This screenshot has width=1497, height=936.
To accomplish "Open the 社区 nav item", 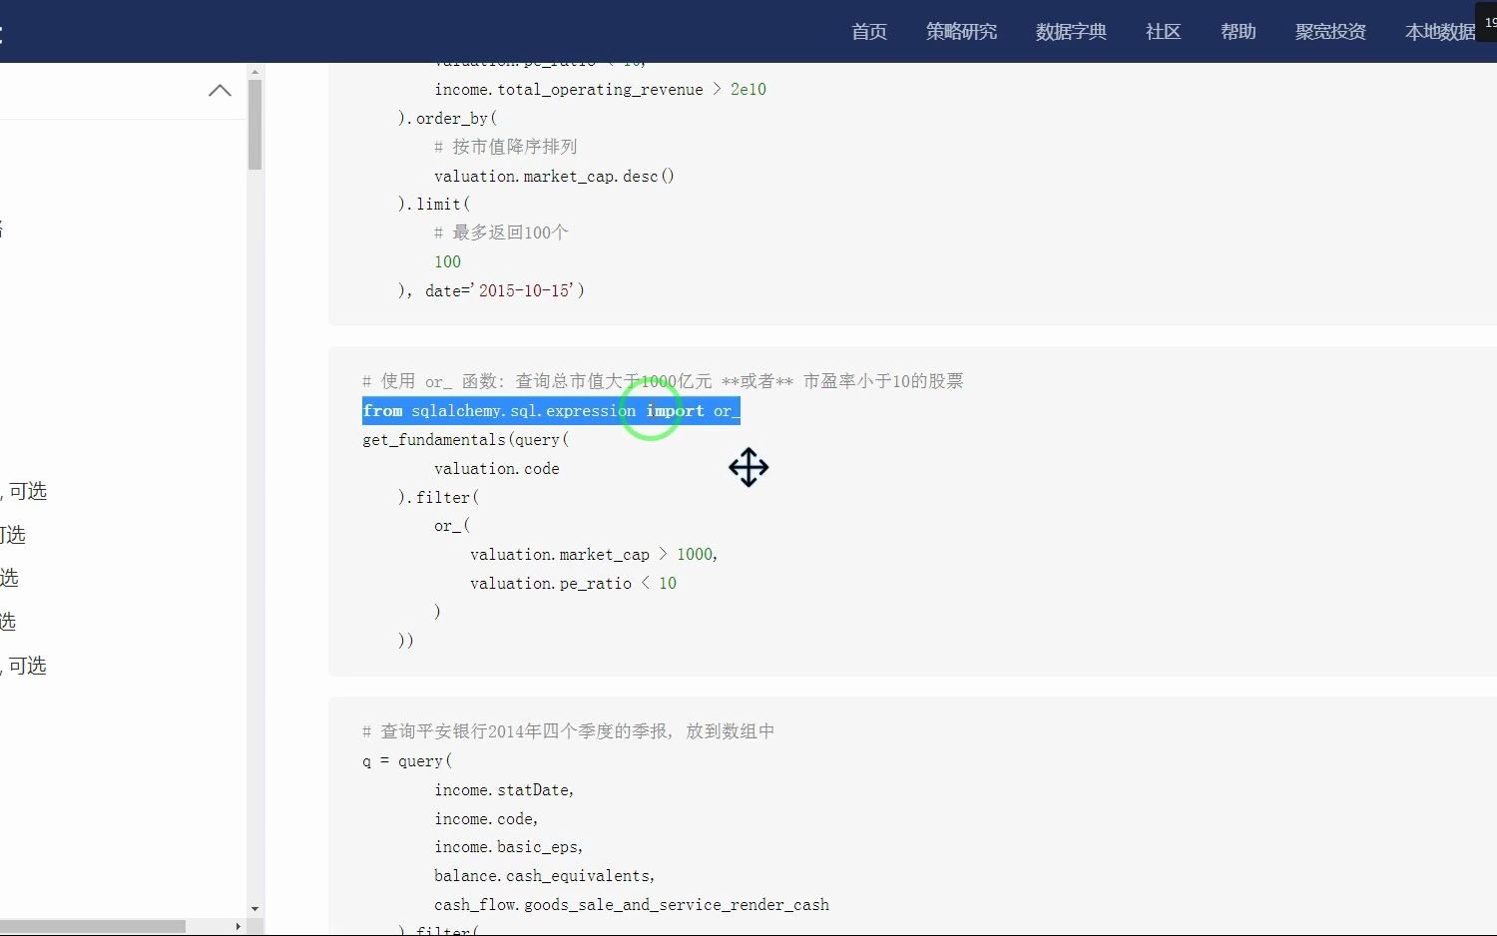I will click(1164, 32).
